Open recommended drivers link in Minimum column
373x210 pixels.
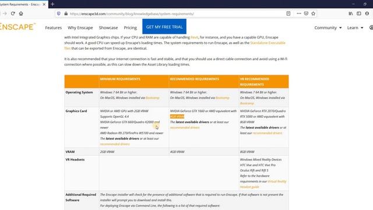pyautogui.click(x=115, y=144)
